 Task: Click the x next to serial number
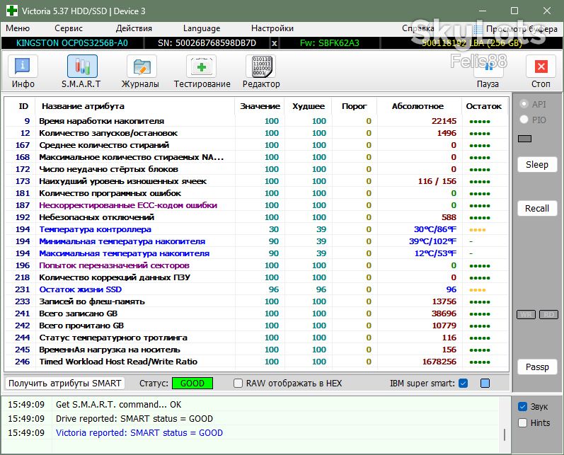click(x=274, y=44)
